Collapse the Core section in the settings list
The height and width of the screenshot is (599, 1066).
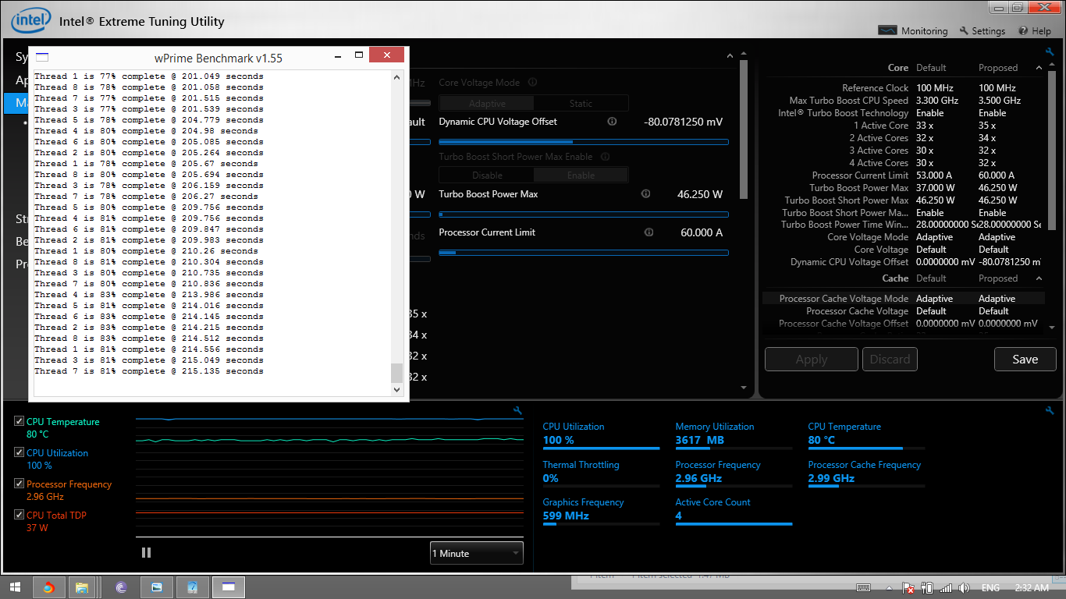[1039, 68]
